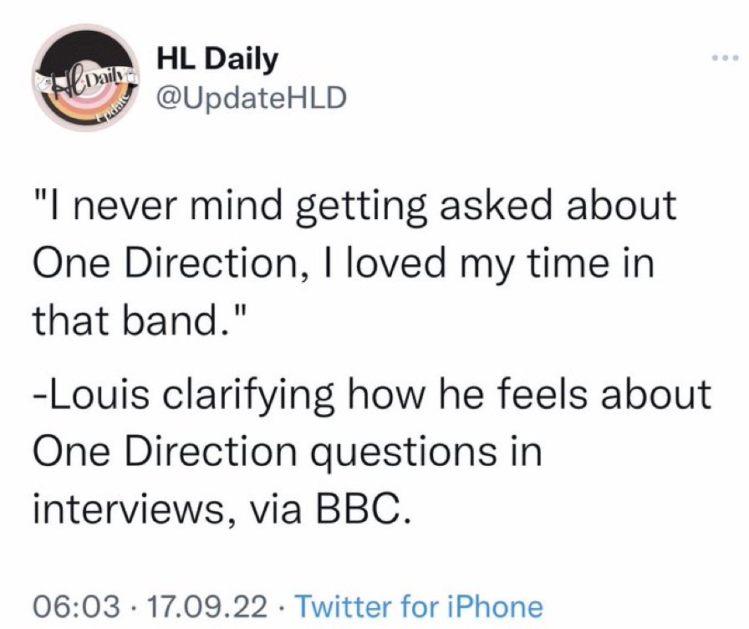Click the quoted paragraph about One Direction
The image size is (749, 629).
coord(354,263)
